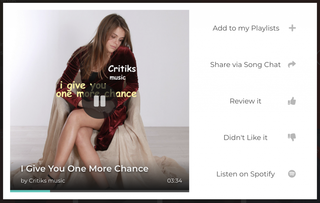Click song title I Give You One More Chance
The height and width of the screenshot is (203, 320).
[x=84, y=169]
